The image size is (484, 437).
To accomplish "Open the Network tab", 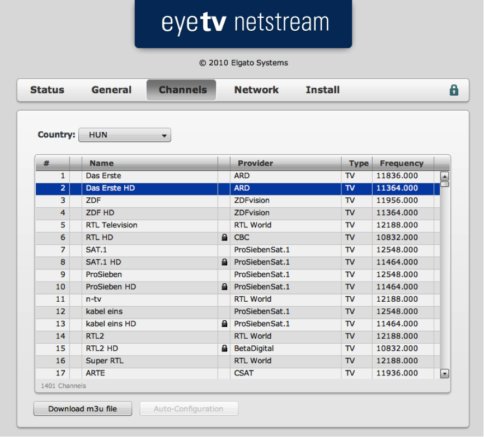I will [256, 90].
